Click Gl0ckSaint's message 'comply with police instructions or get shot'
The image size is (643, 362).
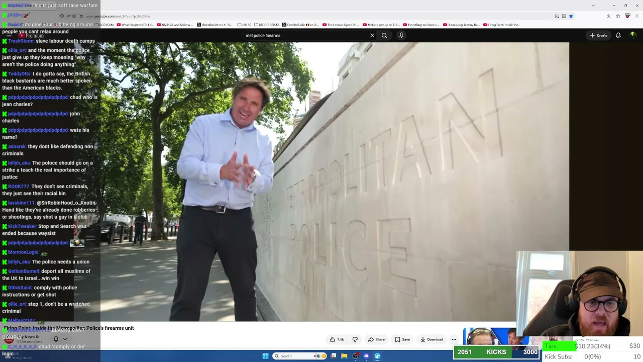[x=40, y=291]
